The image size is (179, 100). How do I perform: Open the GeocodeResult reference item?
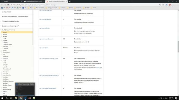pos(7,69)
